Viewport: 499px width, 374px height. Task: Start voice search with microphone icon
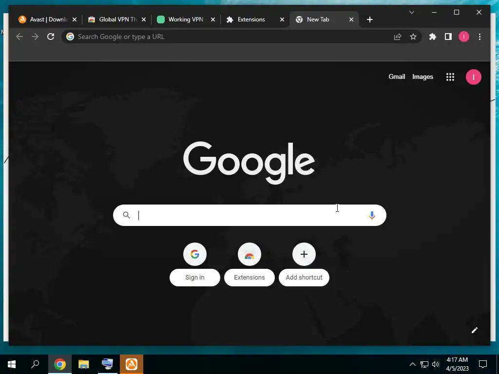[x=372, y=215]
